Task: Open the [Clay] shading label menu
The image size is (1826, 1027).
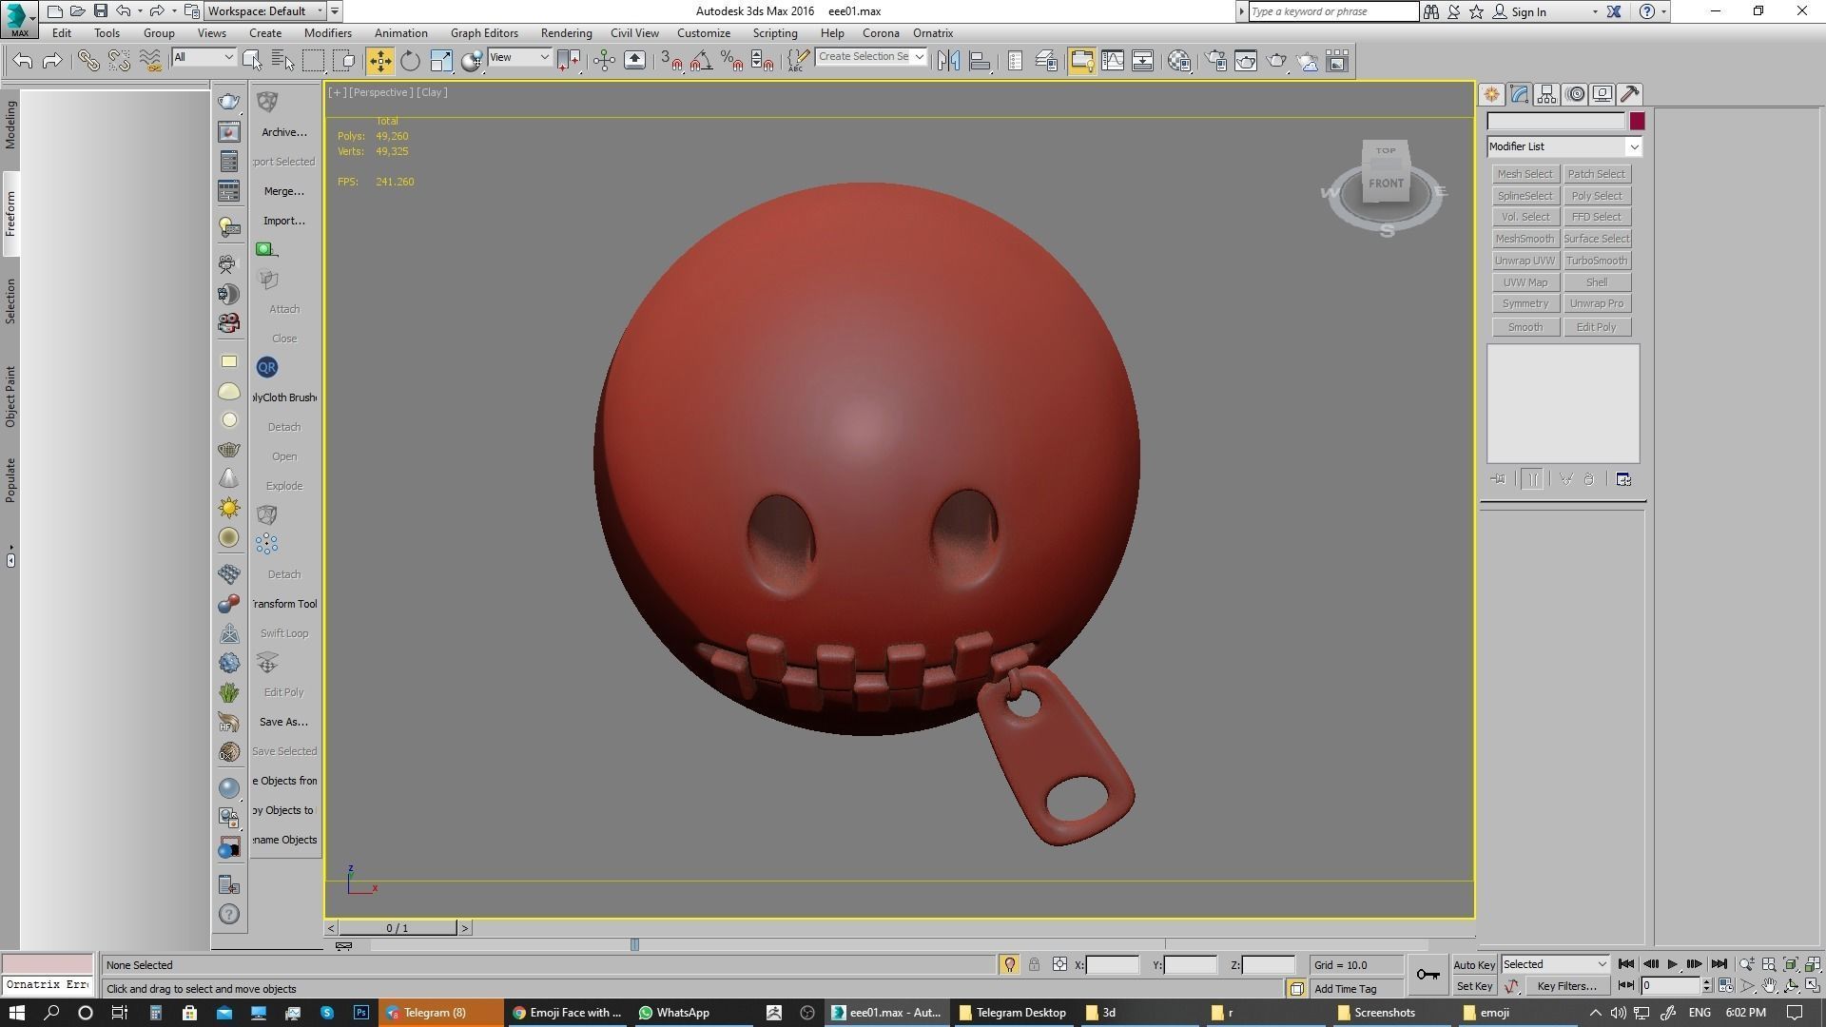Action: 432,92
